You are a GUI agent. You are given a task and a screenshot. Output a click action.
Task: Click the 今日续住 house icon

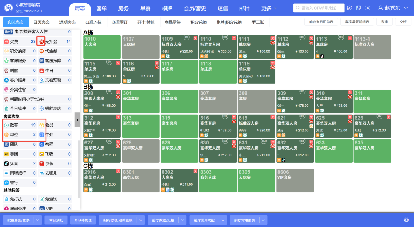6,108
